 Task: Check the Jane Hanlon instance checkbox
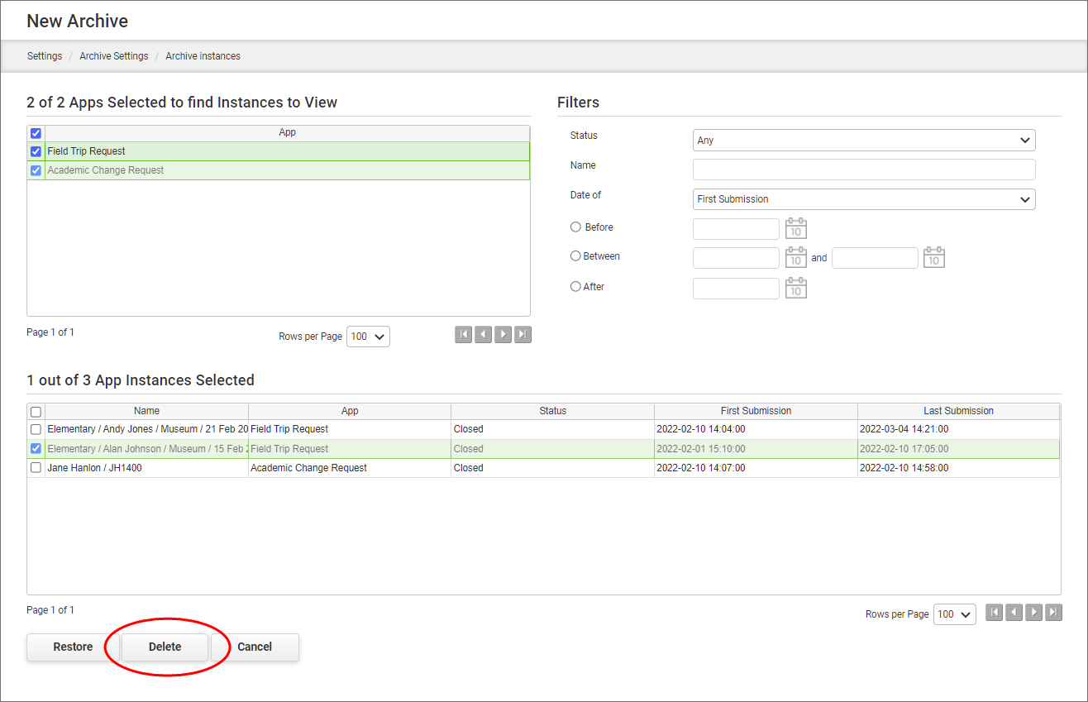click(x=36, y=468)
